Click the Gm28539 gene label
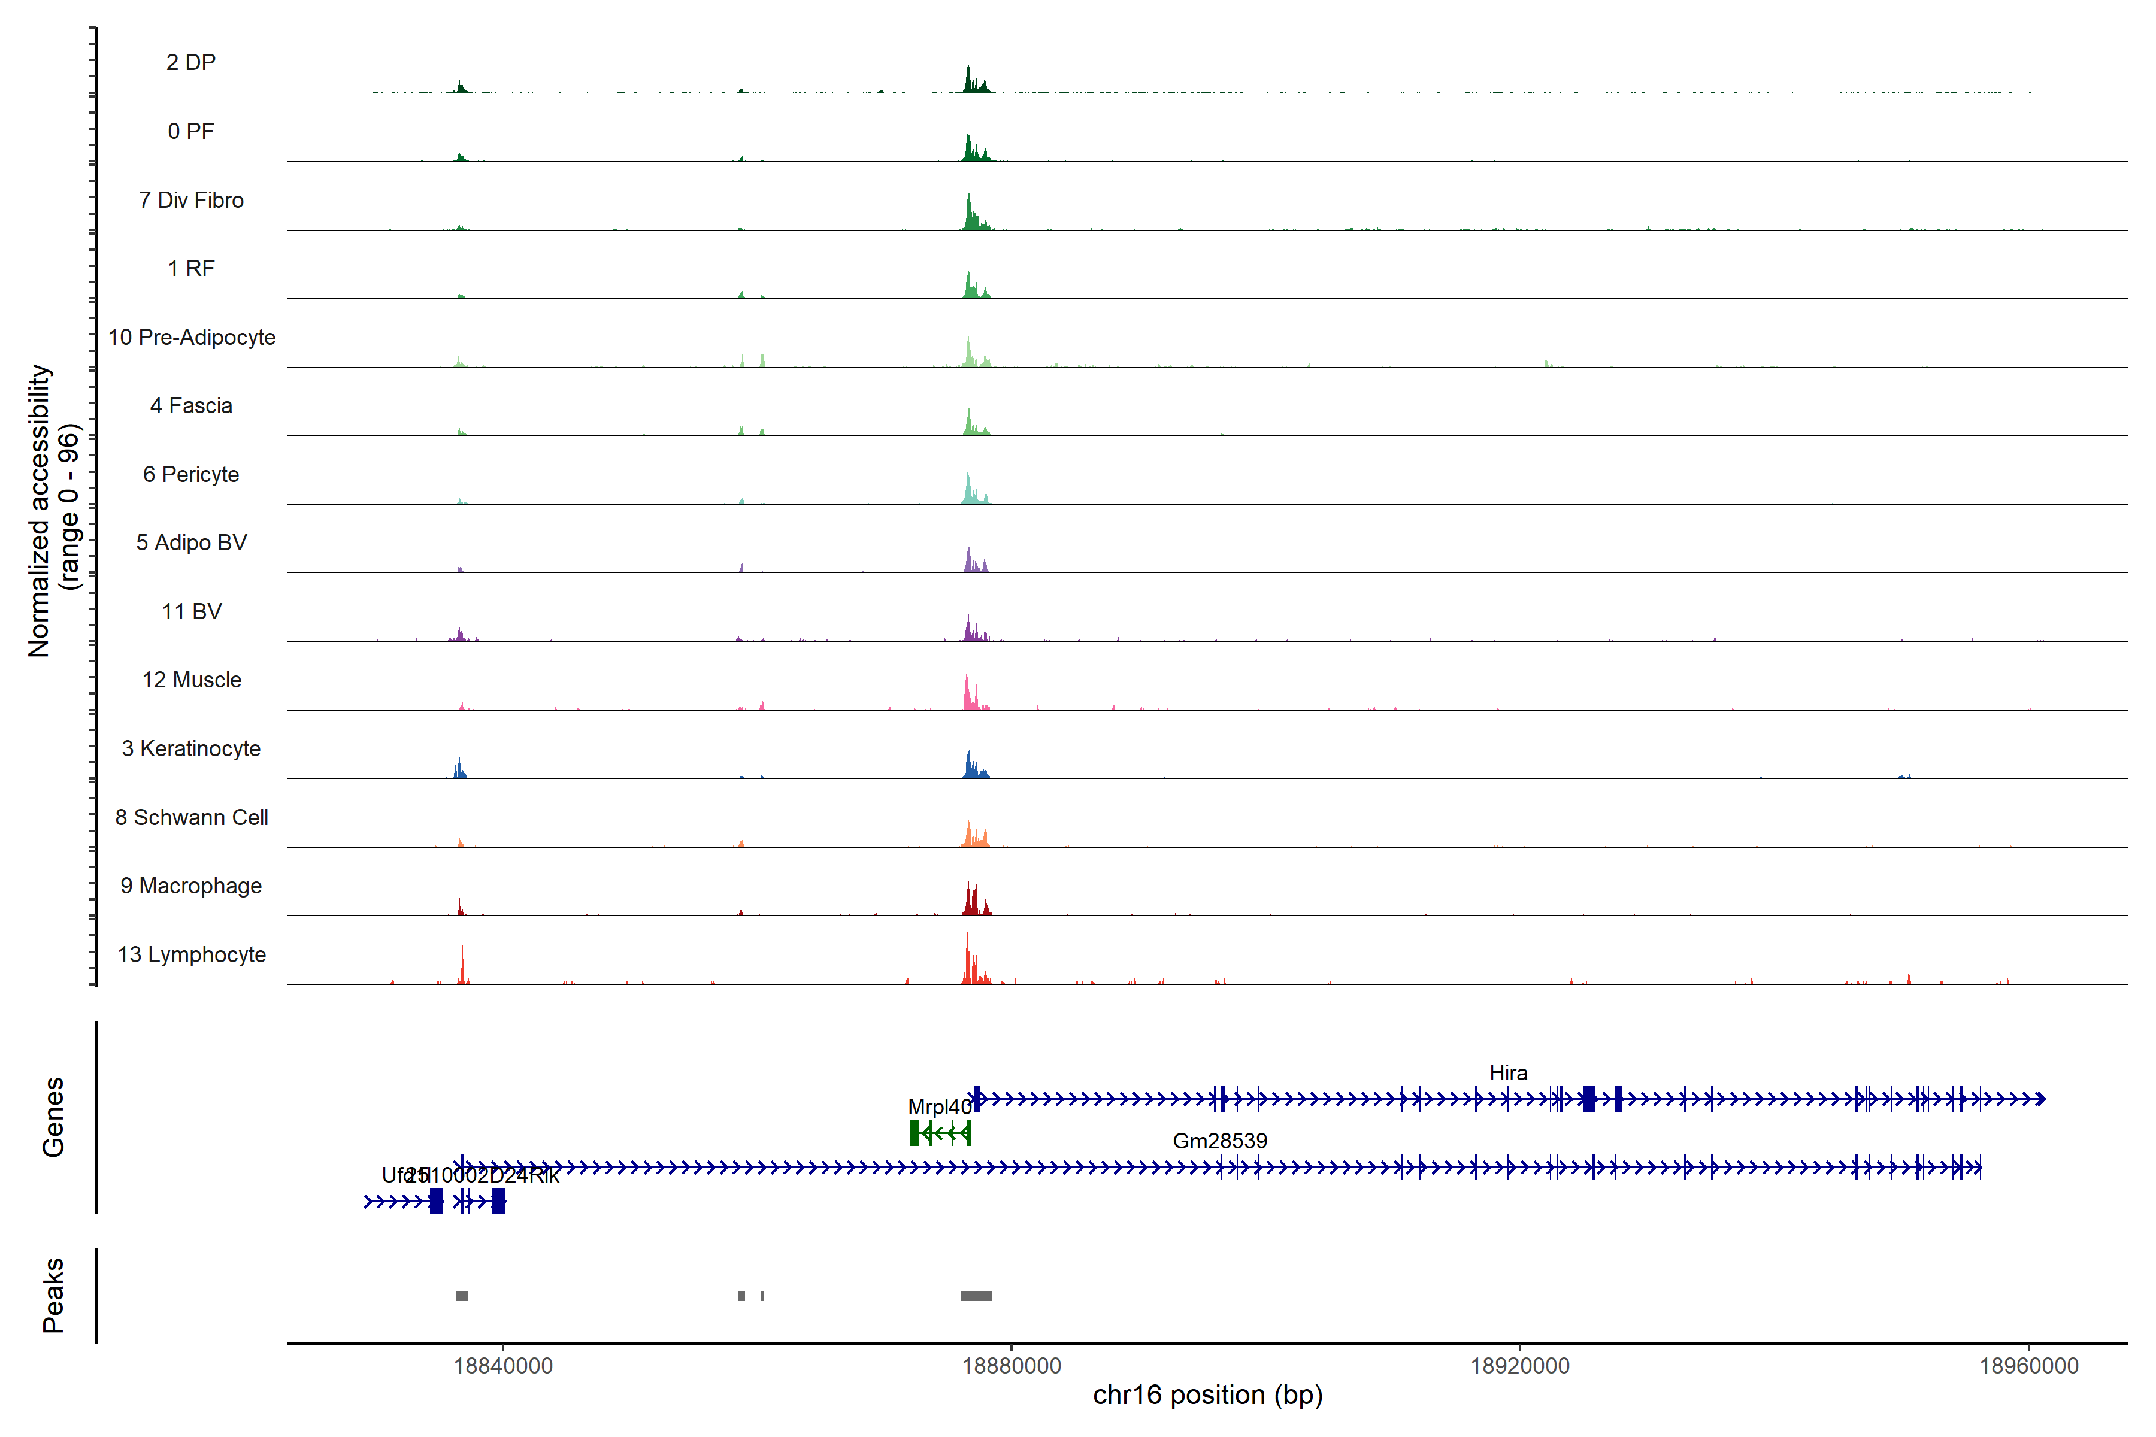The image size is (2156, 1437). point(1219,1140)
